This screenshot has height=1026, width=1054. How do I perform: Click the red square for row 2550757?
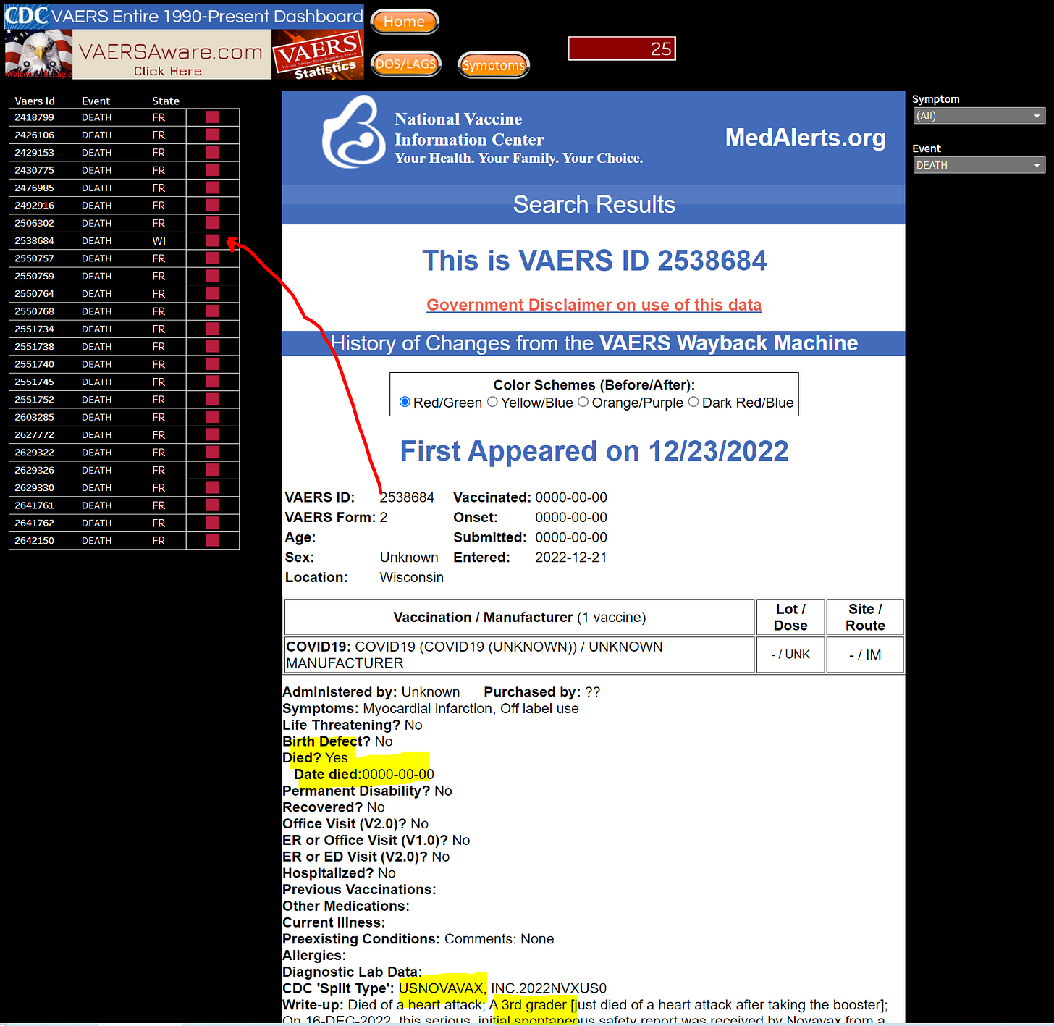click(x=212, y=258)
